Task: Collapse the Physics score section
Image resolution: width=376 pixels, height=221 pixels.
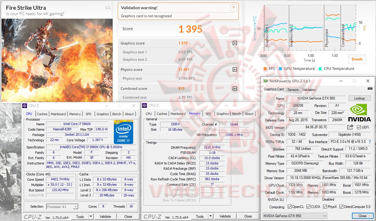Action: [235, 70]
